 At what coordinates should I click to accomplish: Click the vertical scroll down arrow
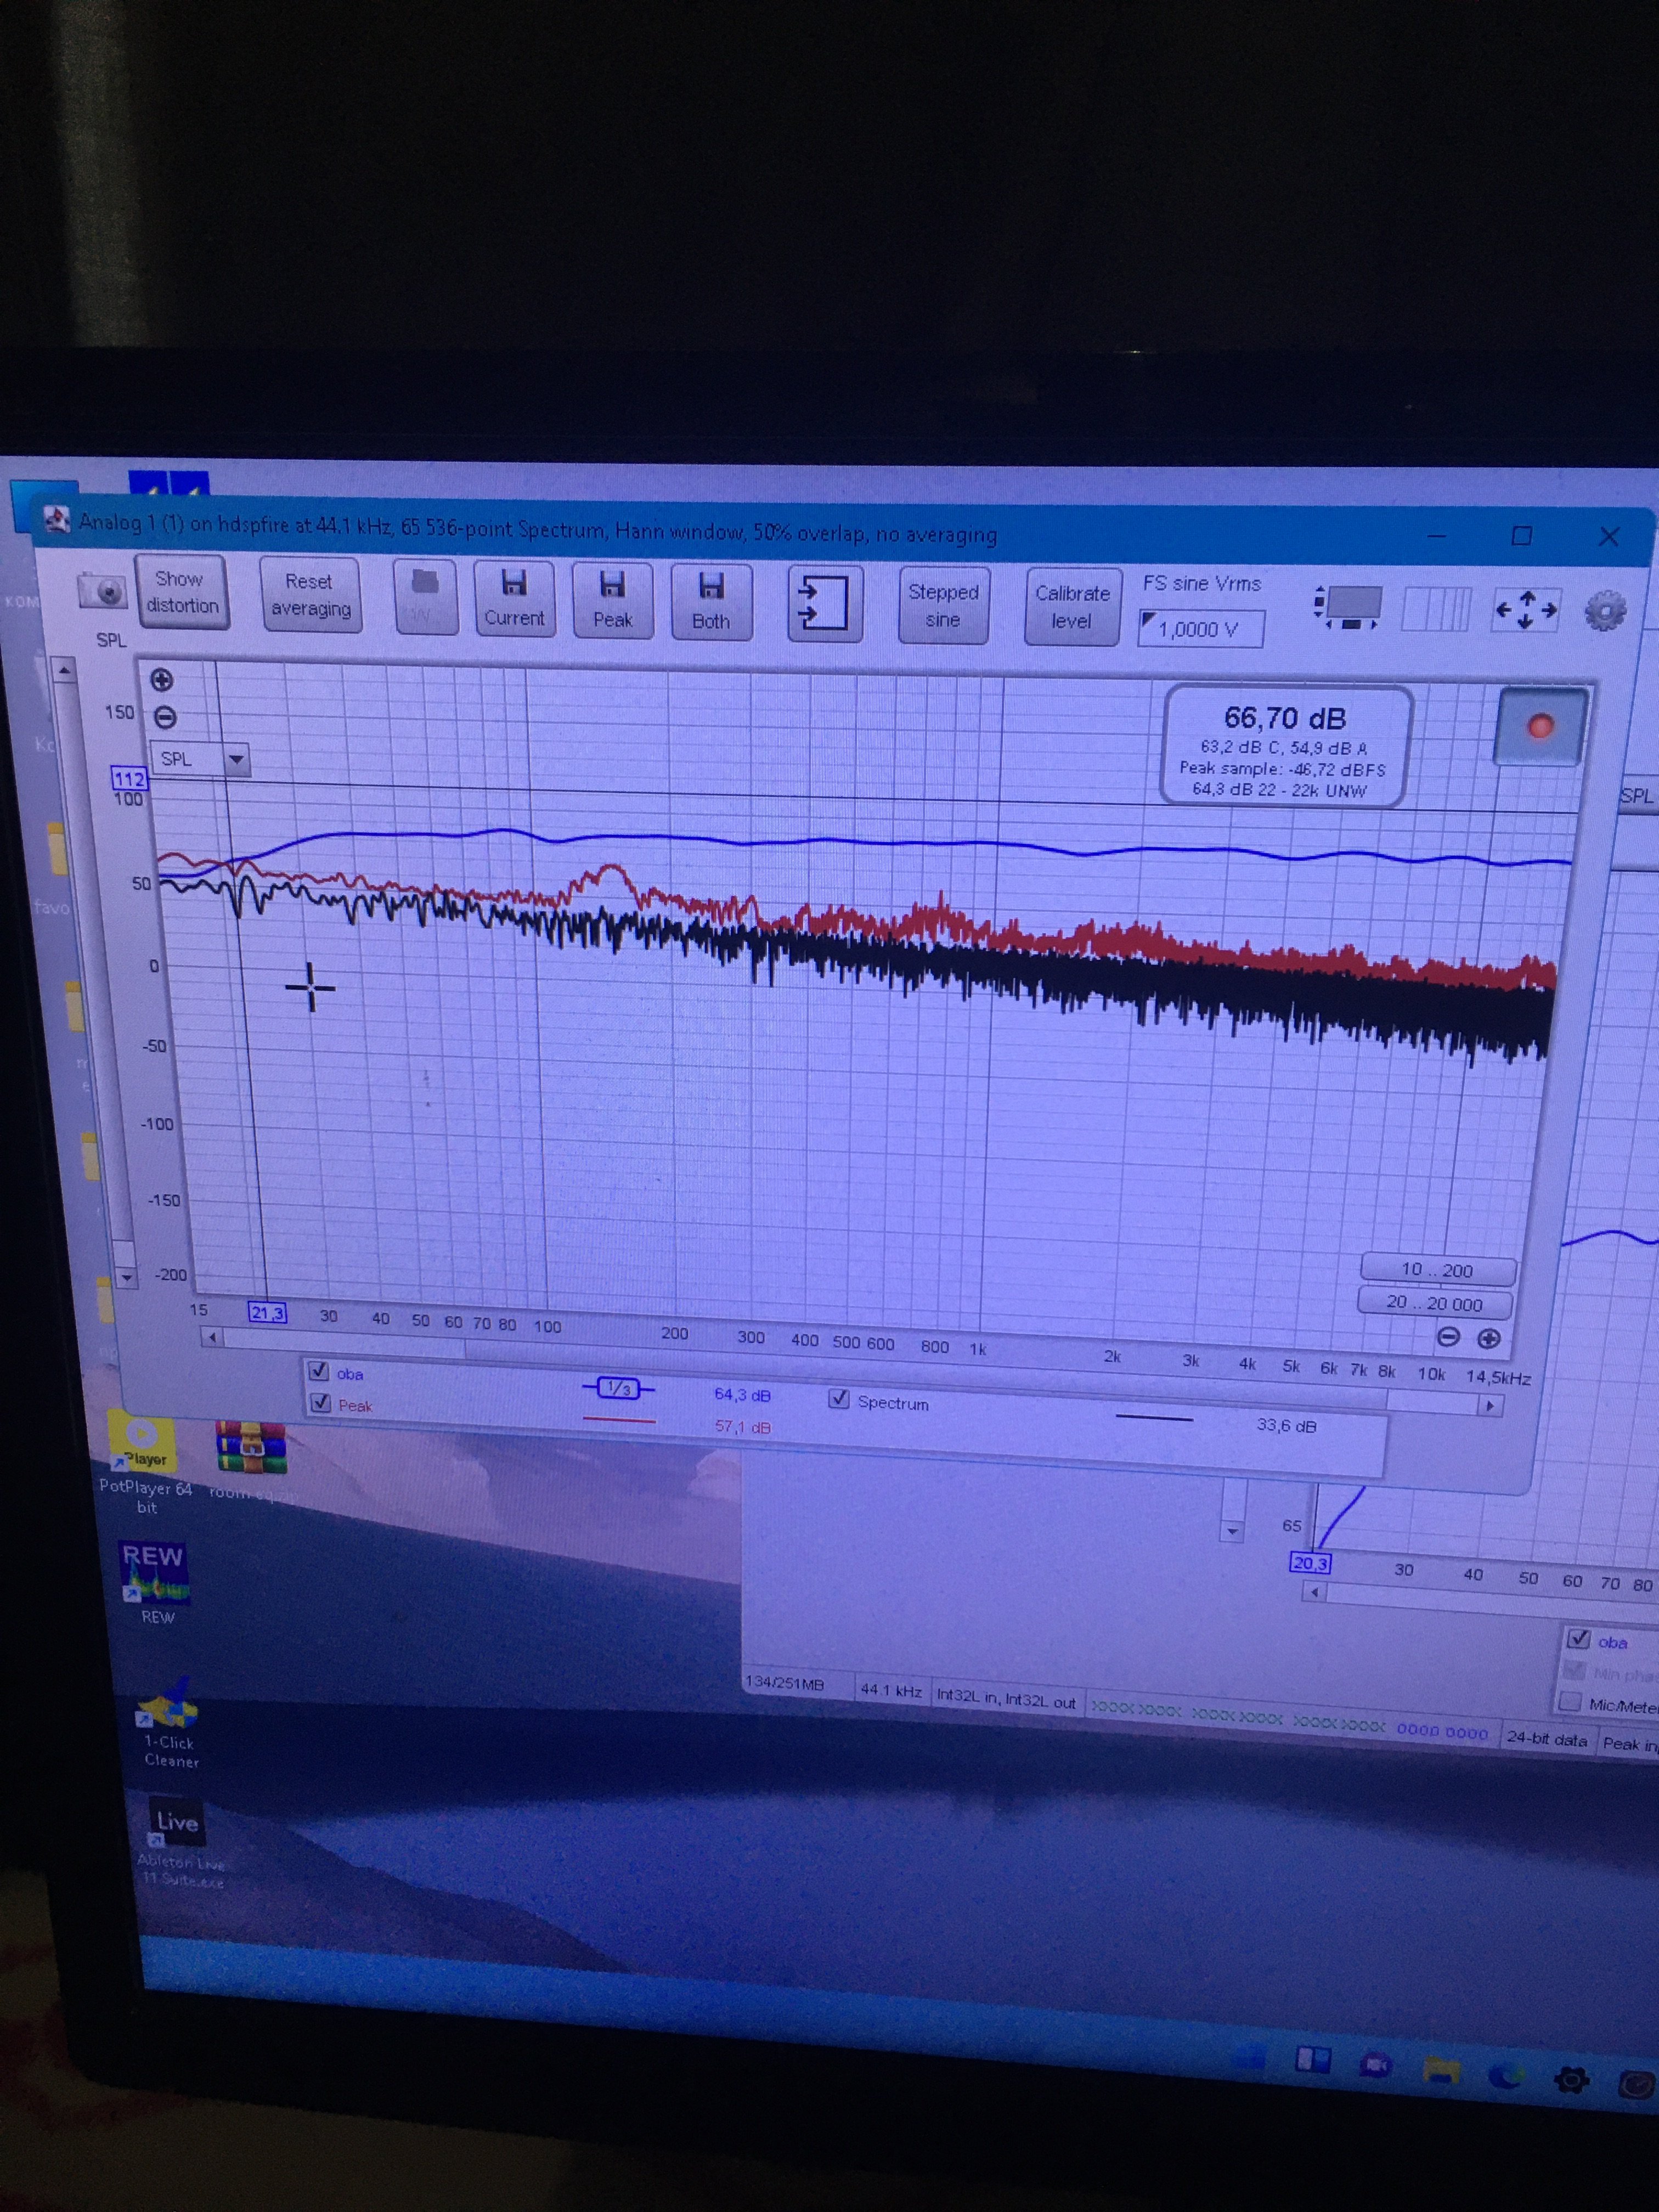126,1277
